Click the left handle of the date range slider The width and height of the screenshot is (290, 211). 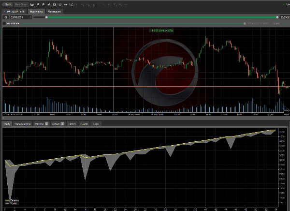coord(47,17)
